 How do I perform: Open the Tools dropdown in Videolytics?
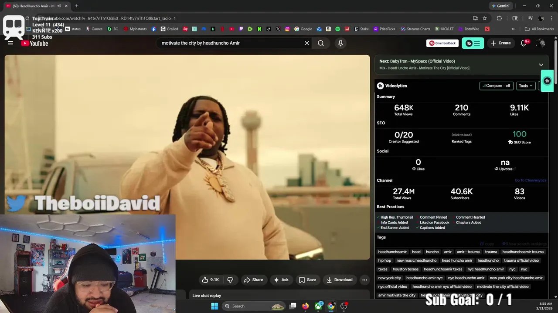pyautogui.click(x=525, y=86)
